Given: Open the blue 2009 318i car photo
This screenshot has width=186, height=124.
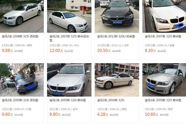Looking at the screenshot, I should (x=22, y=80).
